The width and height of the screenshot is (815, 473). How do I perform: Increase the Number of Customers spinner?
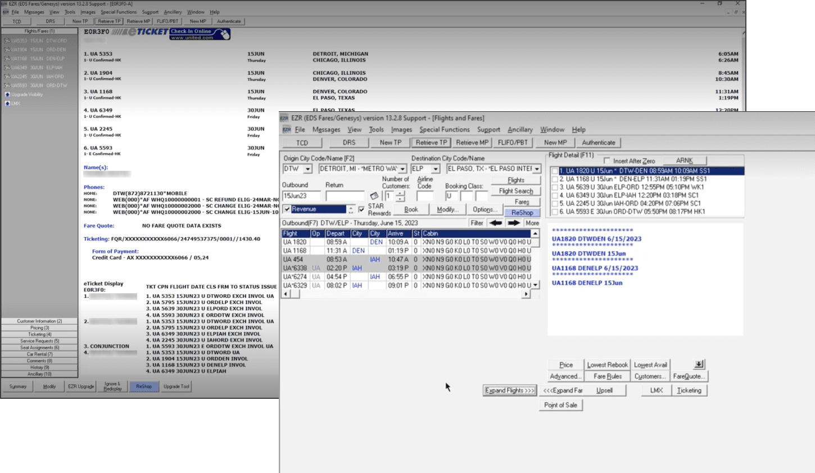pyautogui.click(x=400, y=194)
